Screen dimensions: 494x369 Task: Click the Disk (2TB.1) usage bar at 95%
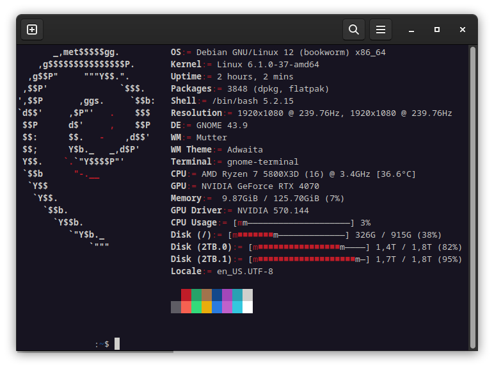coord(308,259)
